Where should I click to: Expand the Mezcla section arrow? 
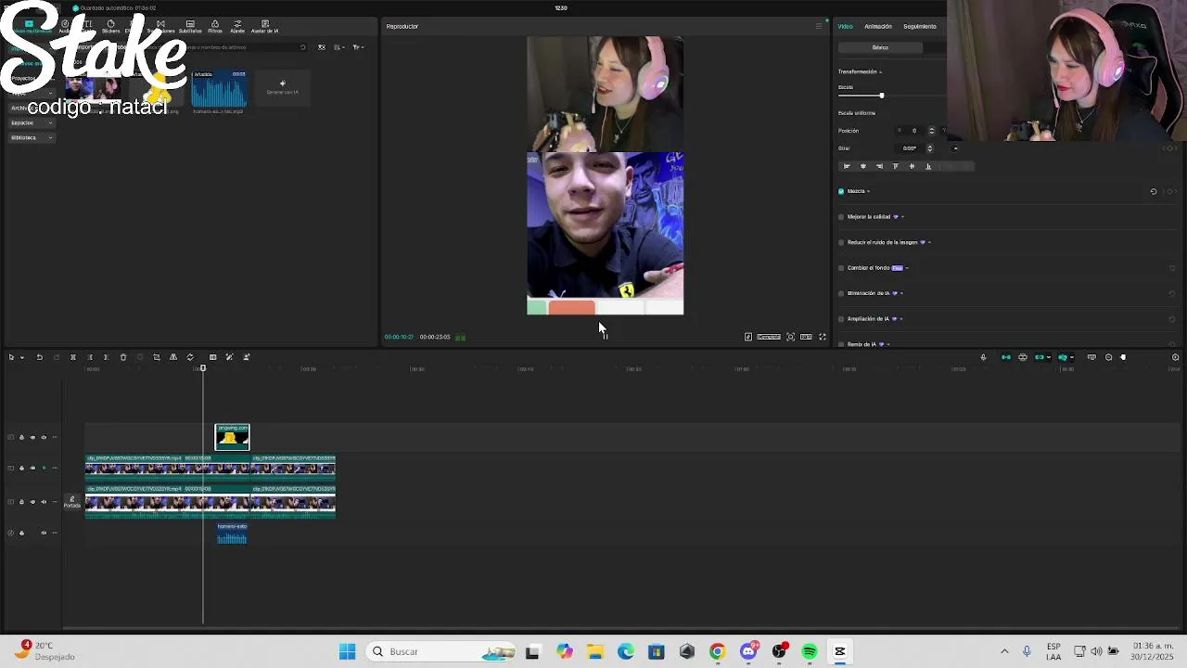pyautogui.click(x=868, y=191)
